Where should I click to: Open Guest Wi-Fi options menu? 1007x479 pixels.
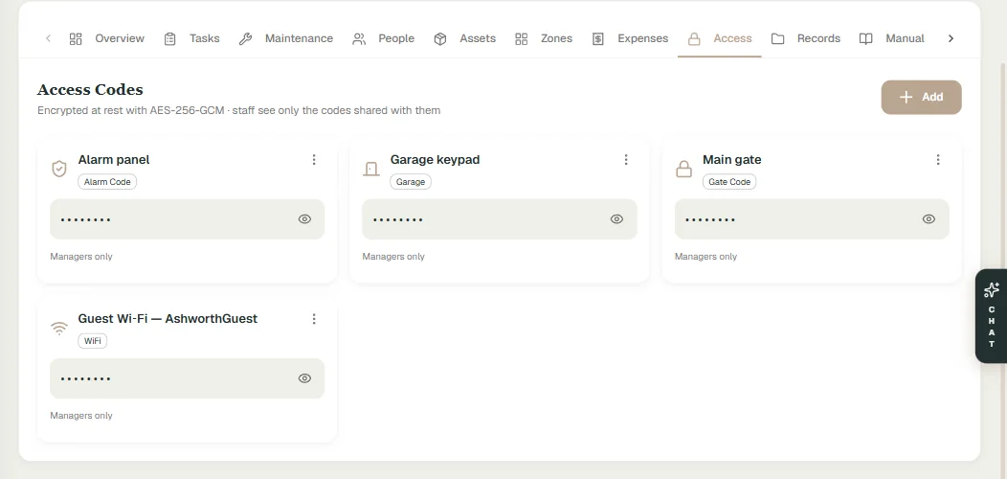(x=314, y=319)
